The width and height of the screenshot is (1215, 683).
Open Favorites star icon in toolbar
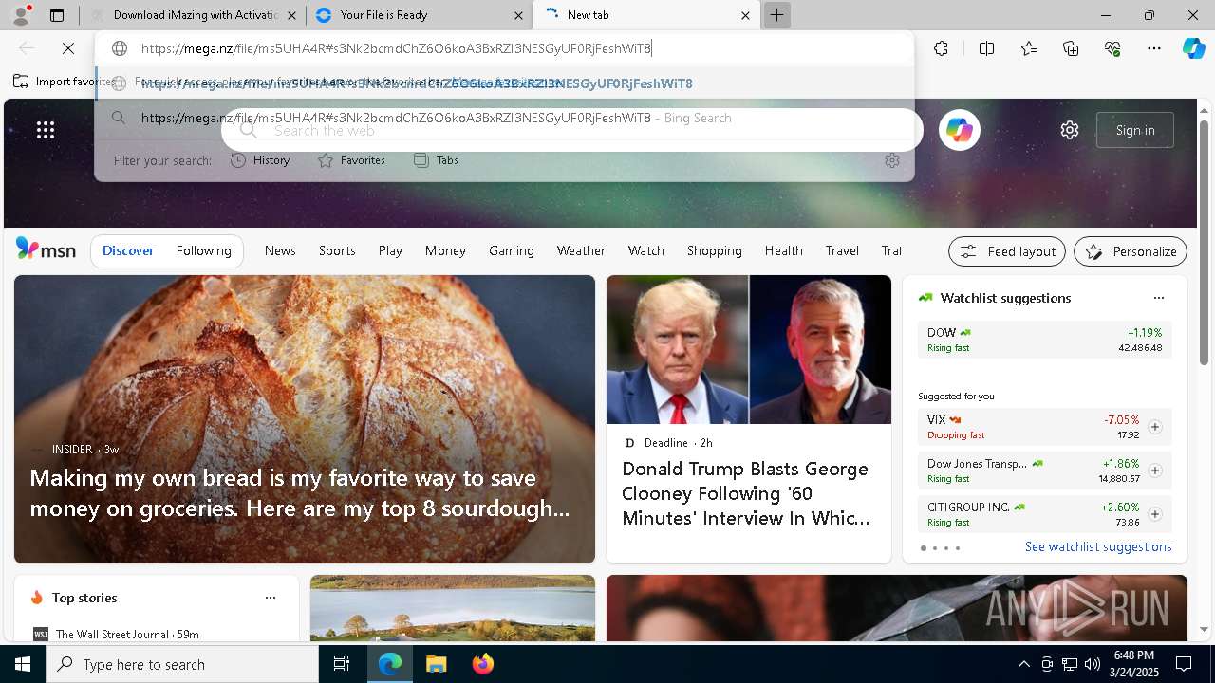(1029, 48)
